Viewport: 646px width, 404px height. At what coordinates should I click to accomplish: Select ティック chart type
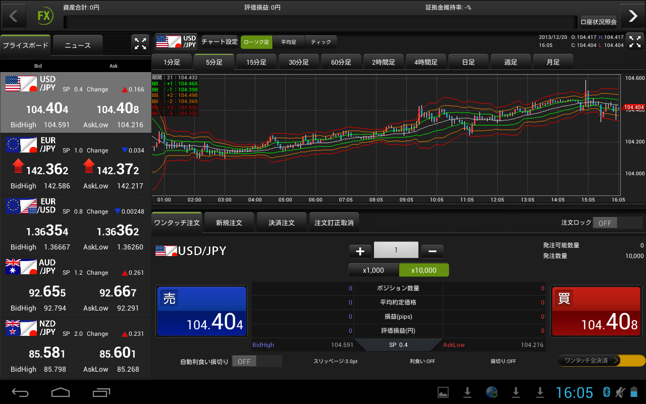(321, 42)
